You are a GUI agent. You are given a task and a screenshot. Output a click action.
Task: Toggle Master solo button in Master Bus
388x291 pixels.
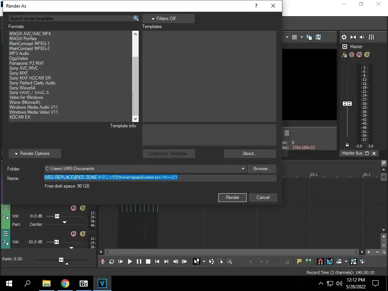367,55
